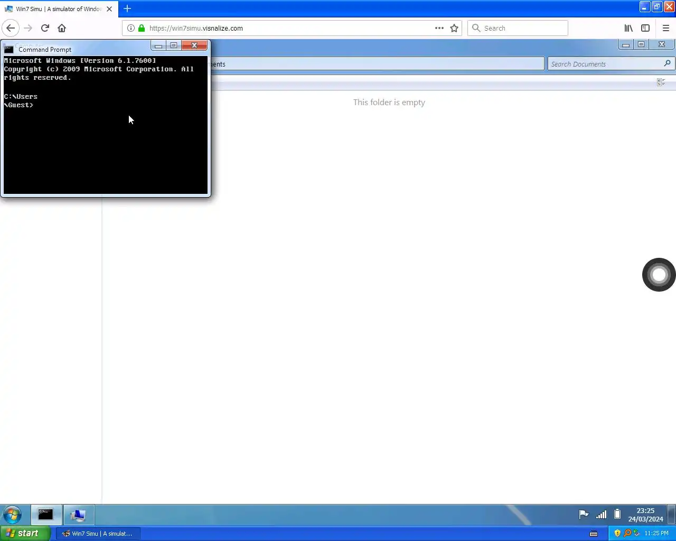Open the on-screen keyboard tray icon

pos(594,534)
